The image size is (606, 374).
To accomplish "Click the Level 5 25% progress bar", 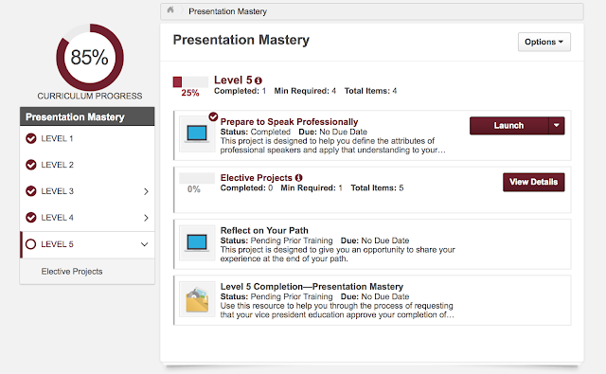I will pos(190,82).
